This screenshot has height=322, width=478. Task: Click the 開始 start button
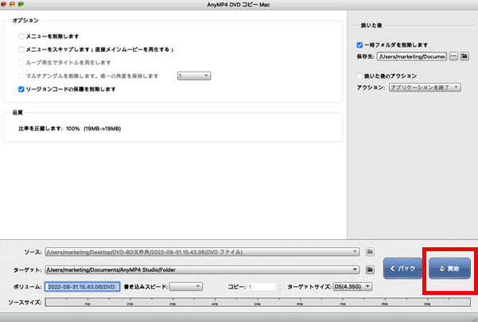[449, 269]
